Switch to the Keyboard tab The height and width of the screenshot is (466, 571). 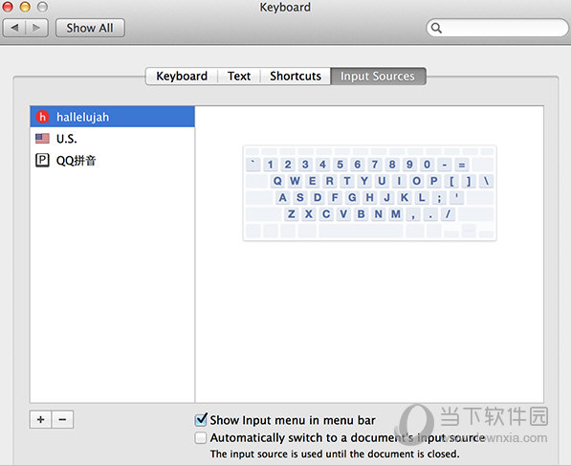pos(182,77)
